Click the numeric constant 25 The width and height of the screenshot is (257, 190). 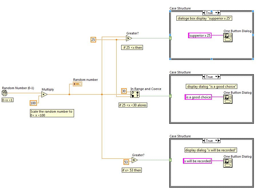93,40
